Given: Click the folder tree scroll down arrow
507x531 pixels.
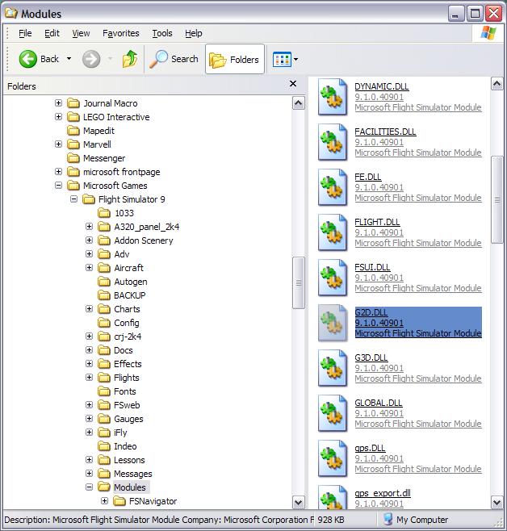Looking at the screenshot, I should point(299,501).
